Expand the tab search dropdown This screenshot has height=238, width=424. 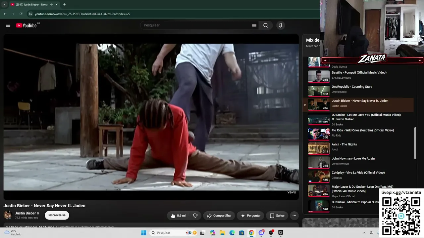(4, 5)
